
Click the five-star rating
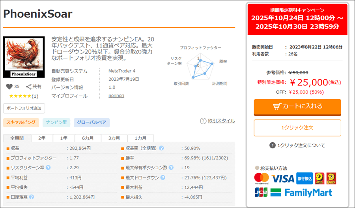pos(20,96)
